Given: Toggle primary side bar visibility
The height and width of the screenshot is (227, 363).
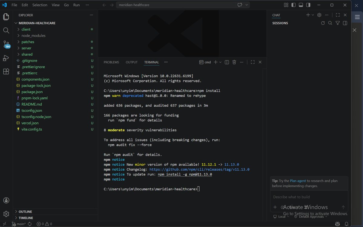Looking at the screenshot, I should click(293, 5).
